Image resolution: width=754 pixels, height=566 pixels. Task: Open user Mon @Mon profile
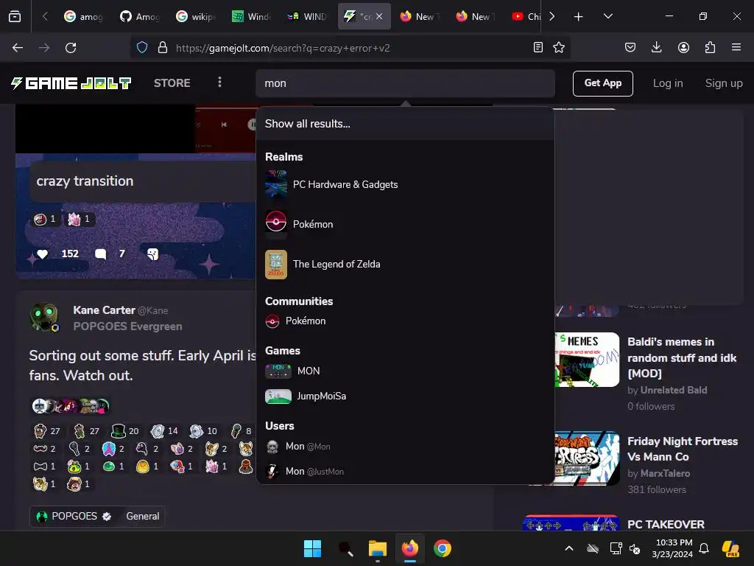tap(405, 447)
